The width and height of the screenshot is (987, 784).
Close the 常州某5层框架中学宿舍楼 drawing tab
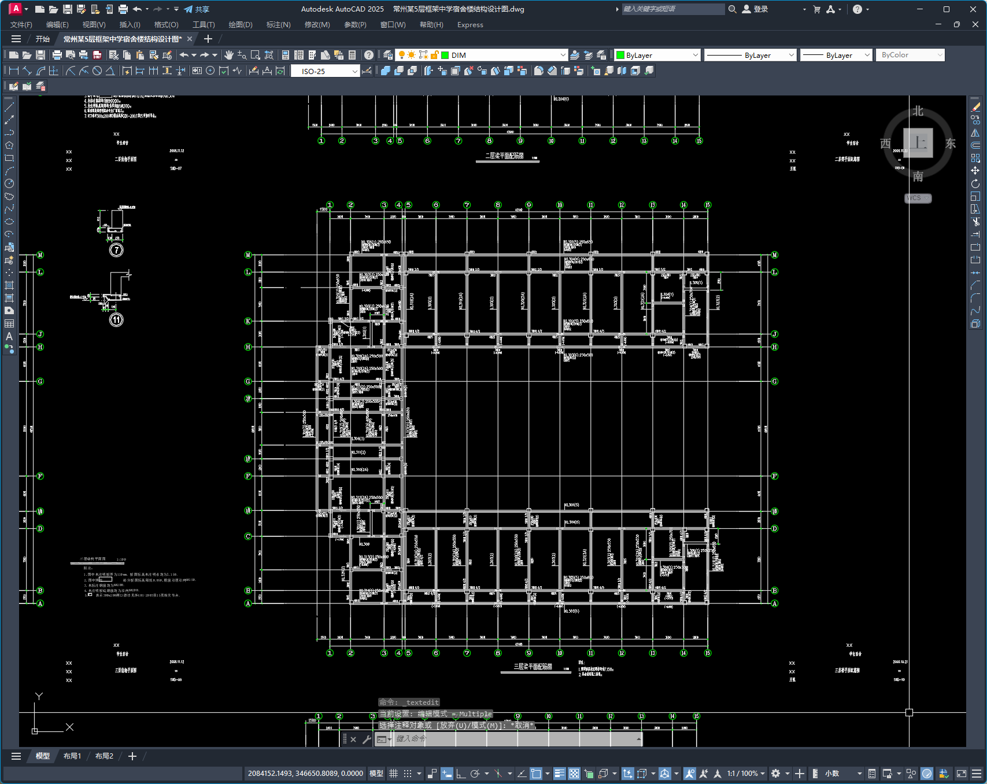coord(190,39)
